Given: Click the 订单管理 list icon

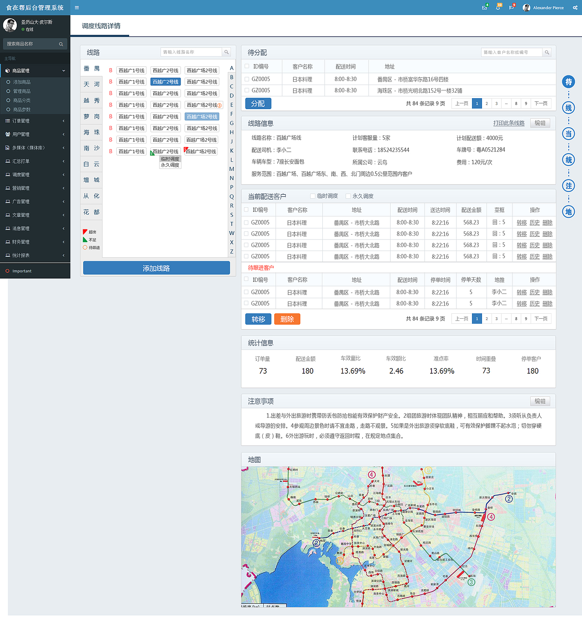Looking at the screenshot, I should pyautogui.click(x=7, y=121).
